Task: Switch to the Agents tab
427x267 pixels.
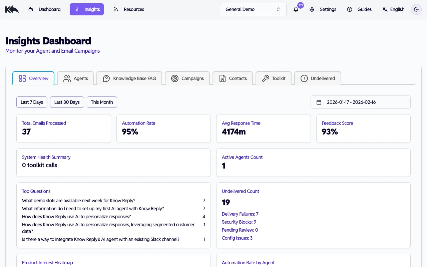Action: 75,78
